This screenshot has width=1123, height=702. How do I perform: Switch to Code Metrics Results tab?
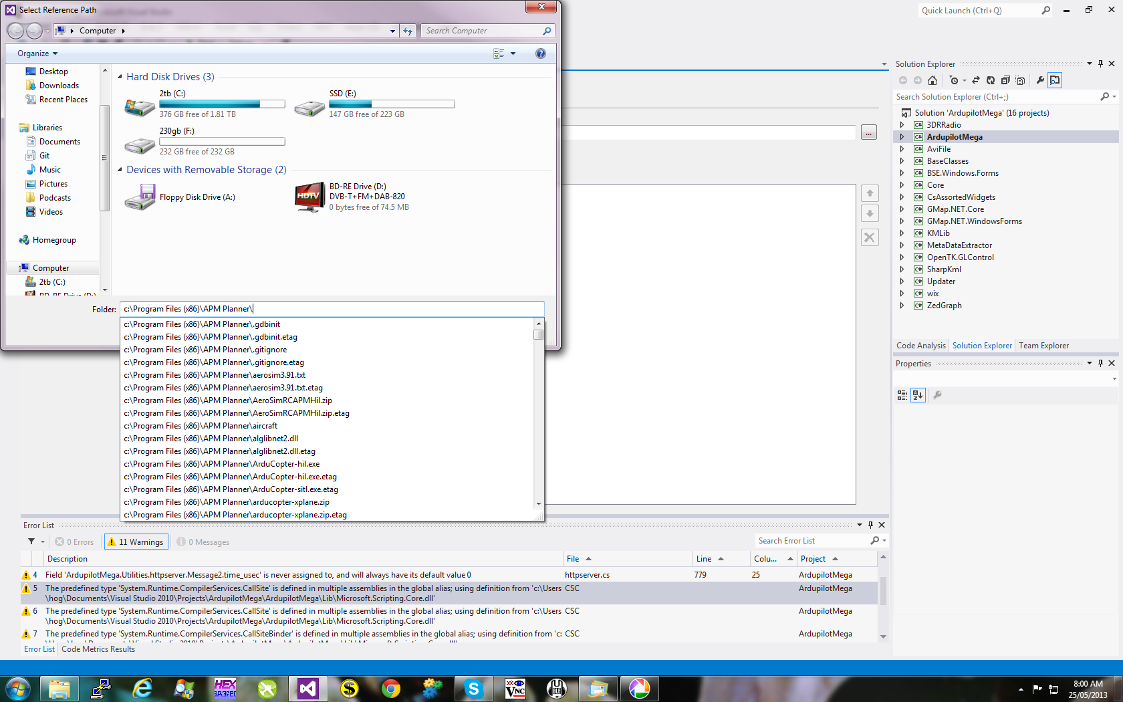(x=98, y=649)
